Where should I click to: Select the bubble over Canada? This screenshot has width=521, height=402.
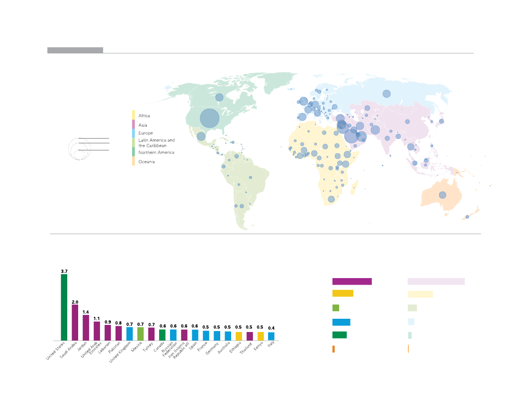pos(219,98)
